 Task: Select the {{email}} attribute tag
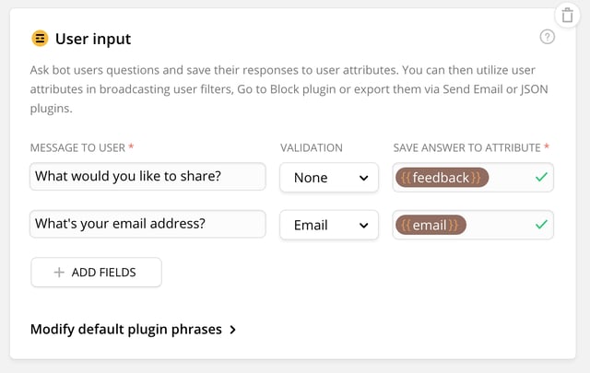(431, 225)
